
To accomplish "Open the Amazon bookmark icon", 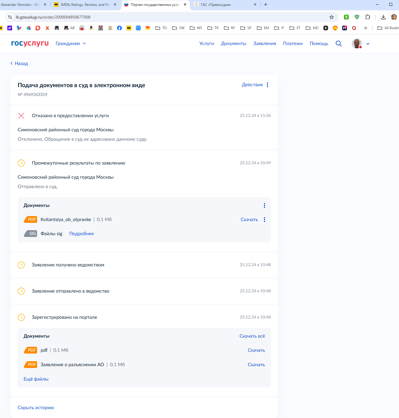I will tap(91, 28).
